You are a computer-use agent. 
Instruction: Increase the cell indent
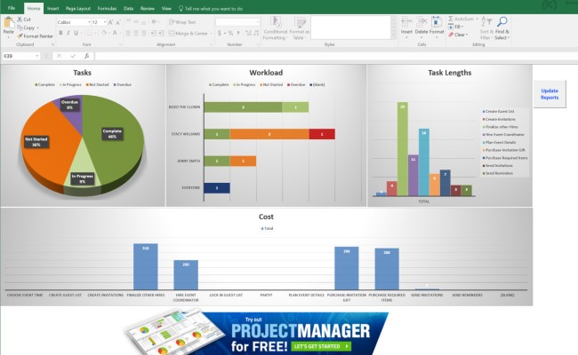point(161,34)
